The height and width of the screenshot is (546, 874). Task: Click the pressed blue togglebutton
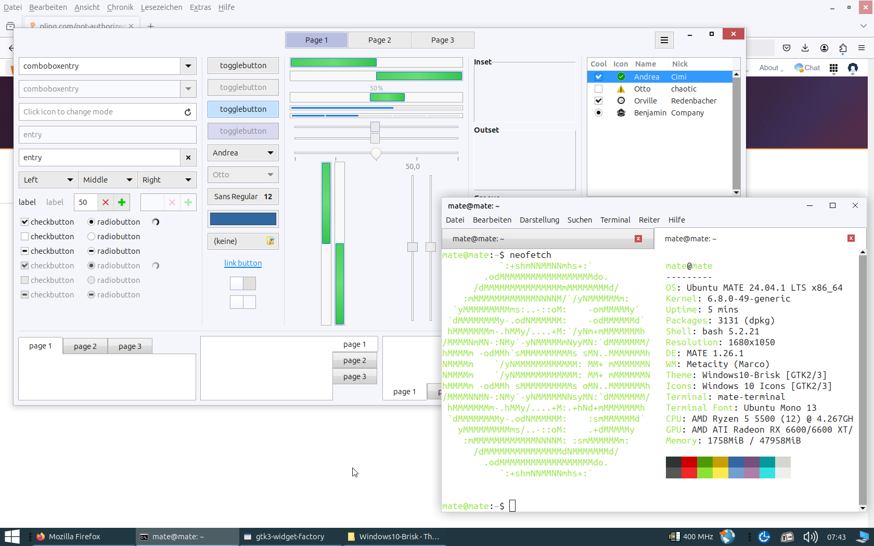coord(243,109)
